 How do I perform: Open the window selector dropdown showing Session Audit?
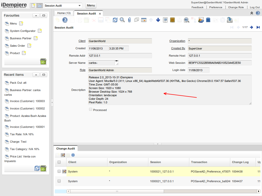(79, 5)
